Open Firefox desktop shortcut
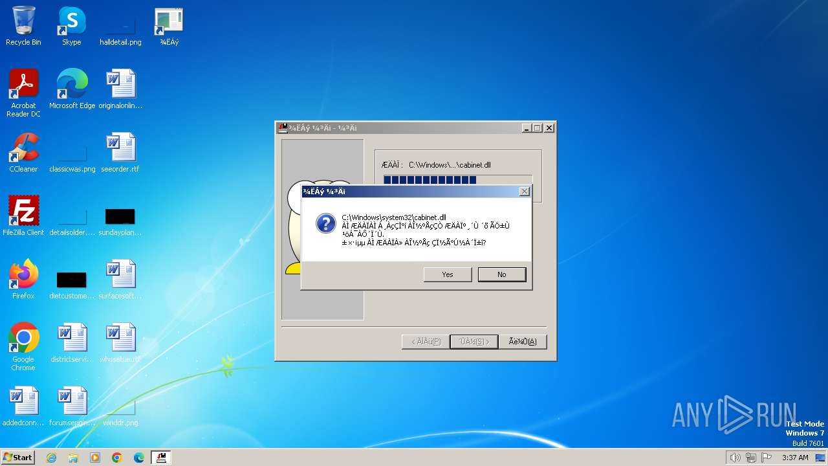 click(23, 280)
